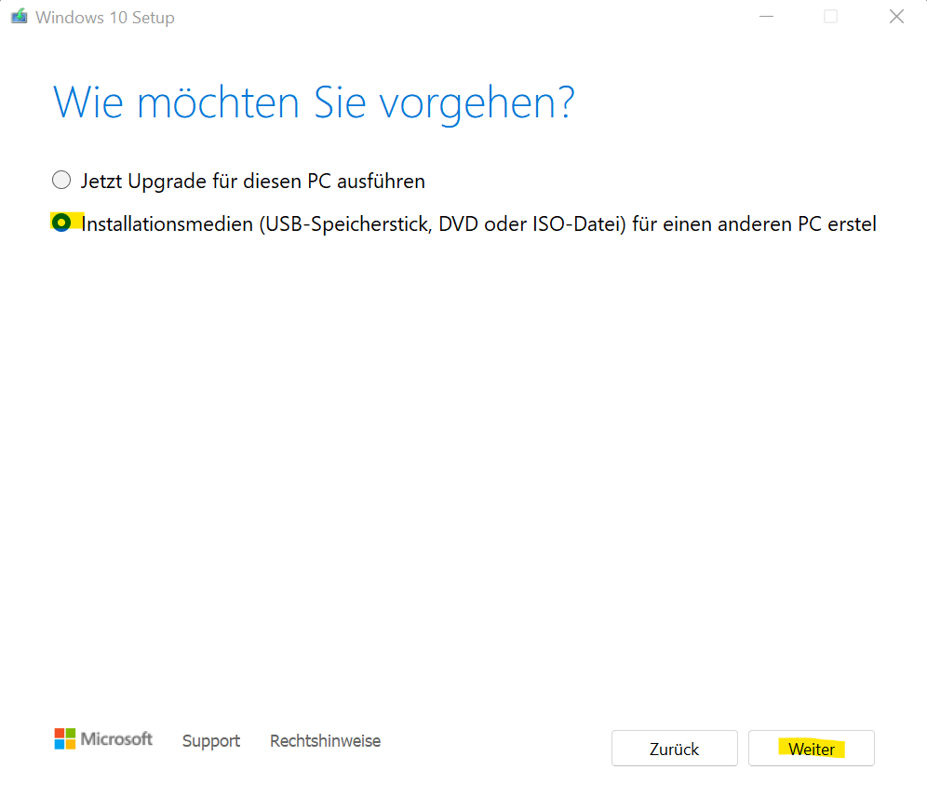
Task: Click the greyed-out maximize button
Action: point(830,17)
